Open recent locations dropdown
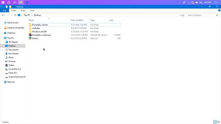221x124 pixels. (11, 15)
